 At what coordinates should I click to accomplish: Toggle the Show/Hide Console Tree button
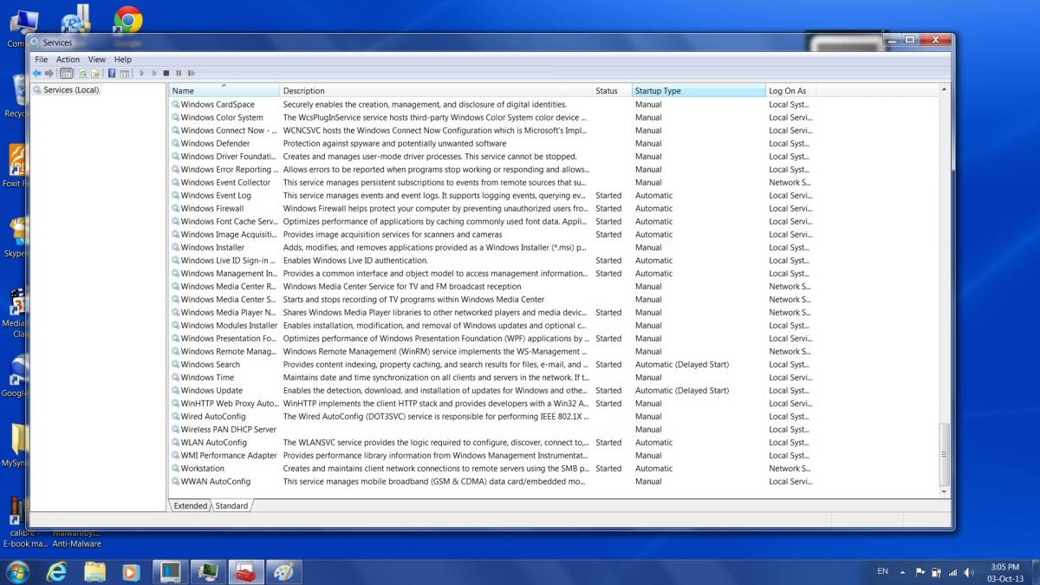66,73
